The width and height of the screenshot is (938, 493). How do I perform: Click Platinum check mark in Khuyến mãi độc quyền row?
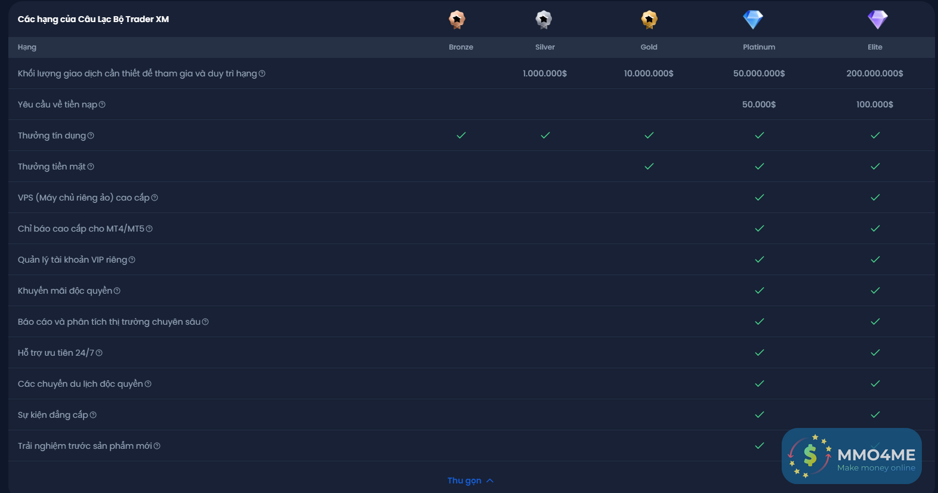[x=760, y=291]
